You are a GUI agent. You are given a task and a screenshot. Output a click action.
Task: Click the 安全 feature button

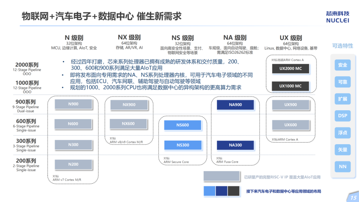pos(342,65)
